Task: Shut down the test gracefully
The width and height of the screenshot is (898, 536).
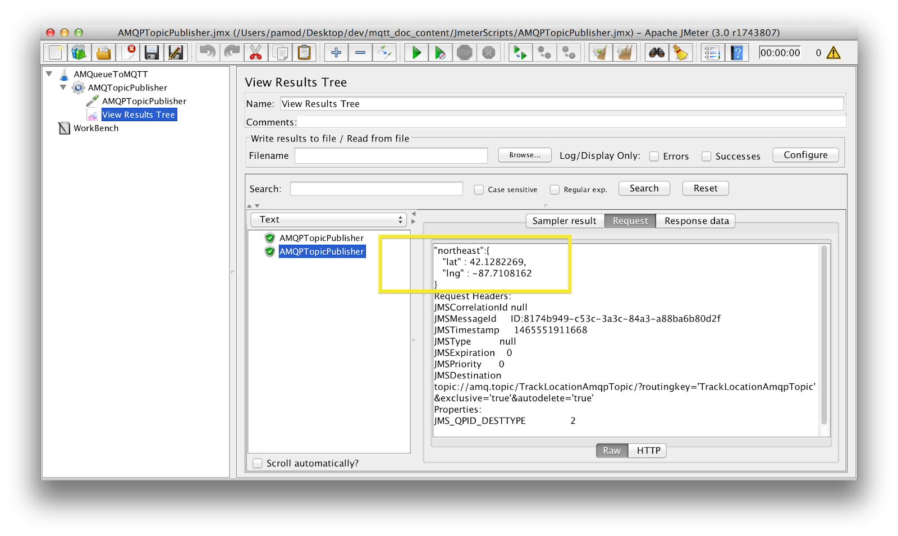Action: [489, 53]
